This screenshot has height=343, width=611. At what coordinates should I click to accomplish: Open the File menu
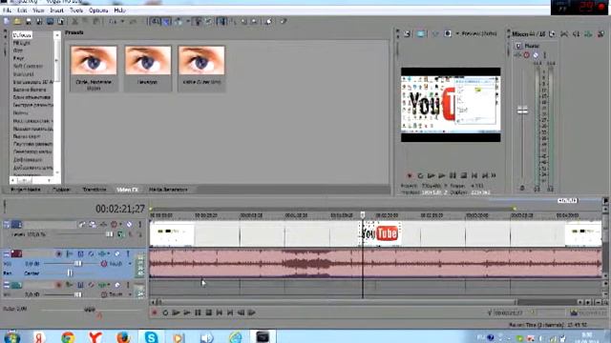[7, 10]
